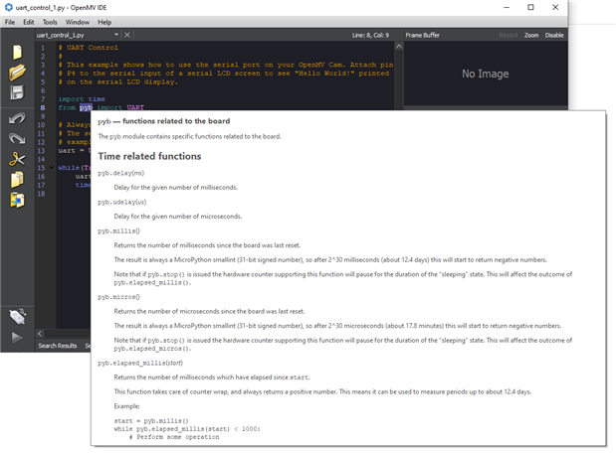The height and width of the screenshot is (457, 616).
Task: Open the Window menu
Action: pyautogui.click(x=77, y=21)
